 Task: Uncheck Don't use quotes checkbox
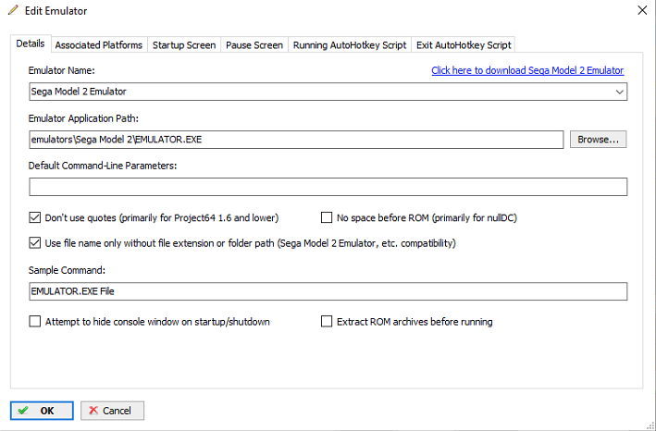coord(35,217)
